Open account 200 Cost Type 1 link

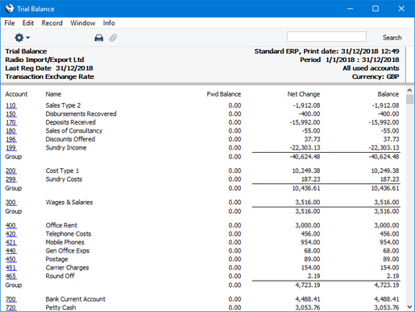pos(11,170)
